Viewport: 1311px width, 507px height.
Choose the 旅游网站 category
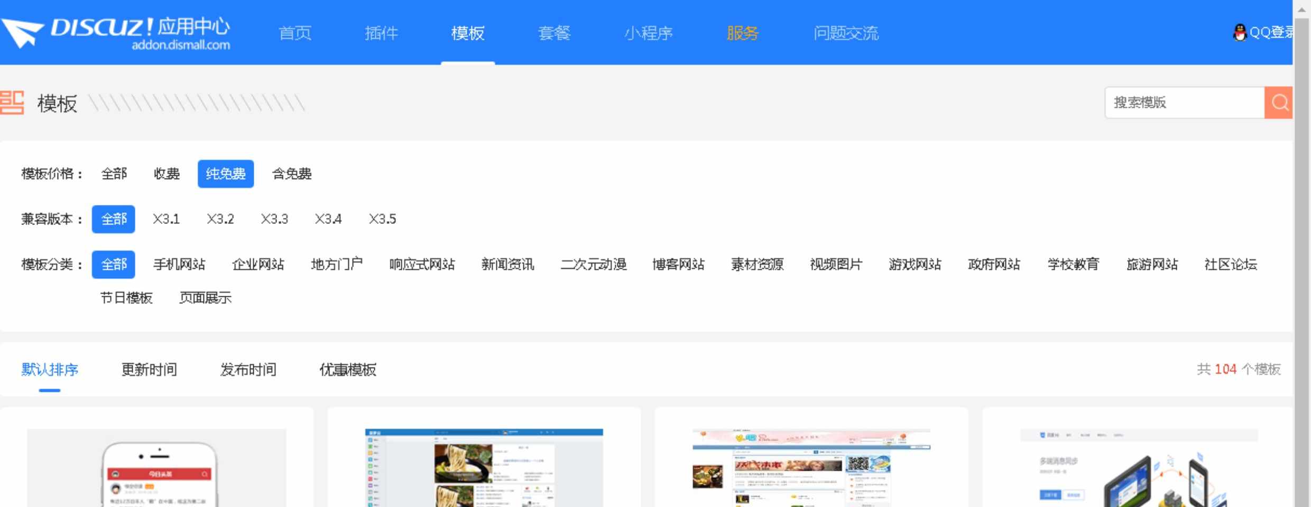(1152, 265)
